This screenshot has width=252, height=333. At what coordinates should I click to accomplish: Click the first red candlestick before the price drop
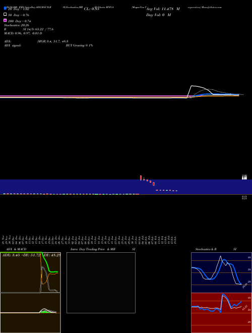141,178
